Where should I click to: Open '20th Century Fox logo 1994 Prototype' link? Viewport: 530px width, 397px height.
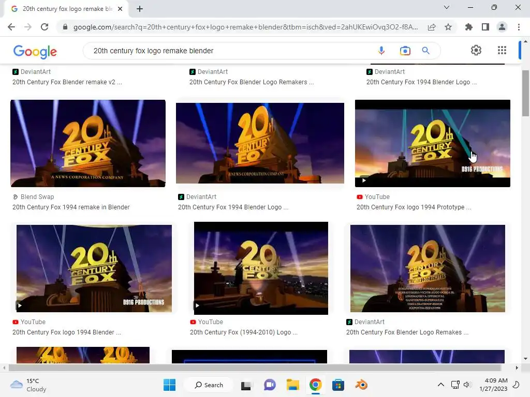tap(414, 207)
